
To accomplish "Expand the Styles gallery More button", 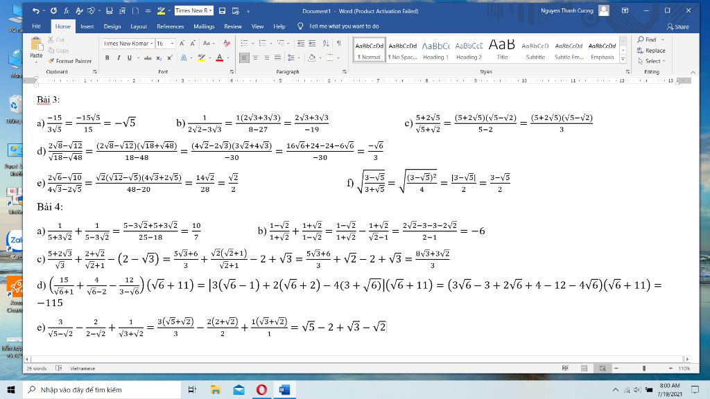I will [x=623, y=60].
